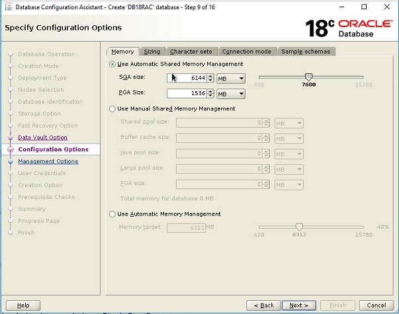Click the Help button
The width and height of the screenshot is (399, 314).
click(x=23, y=305)
